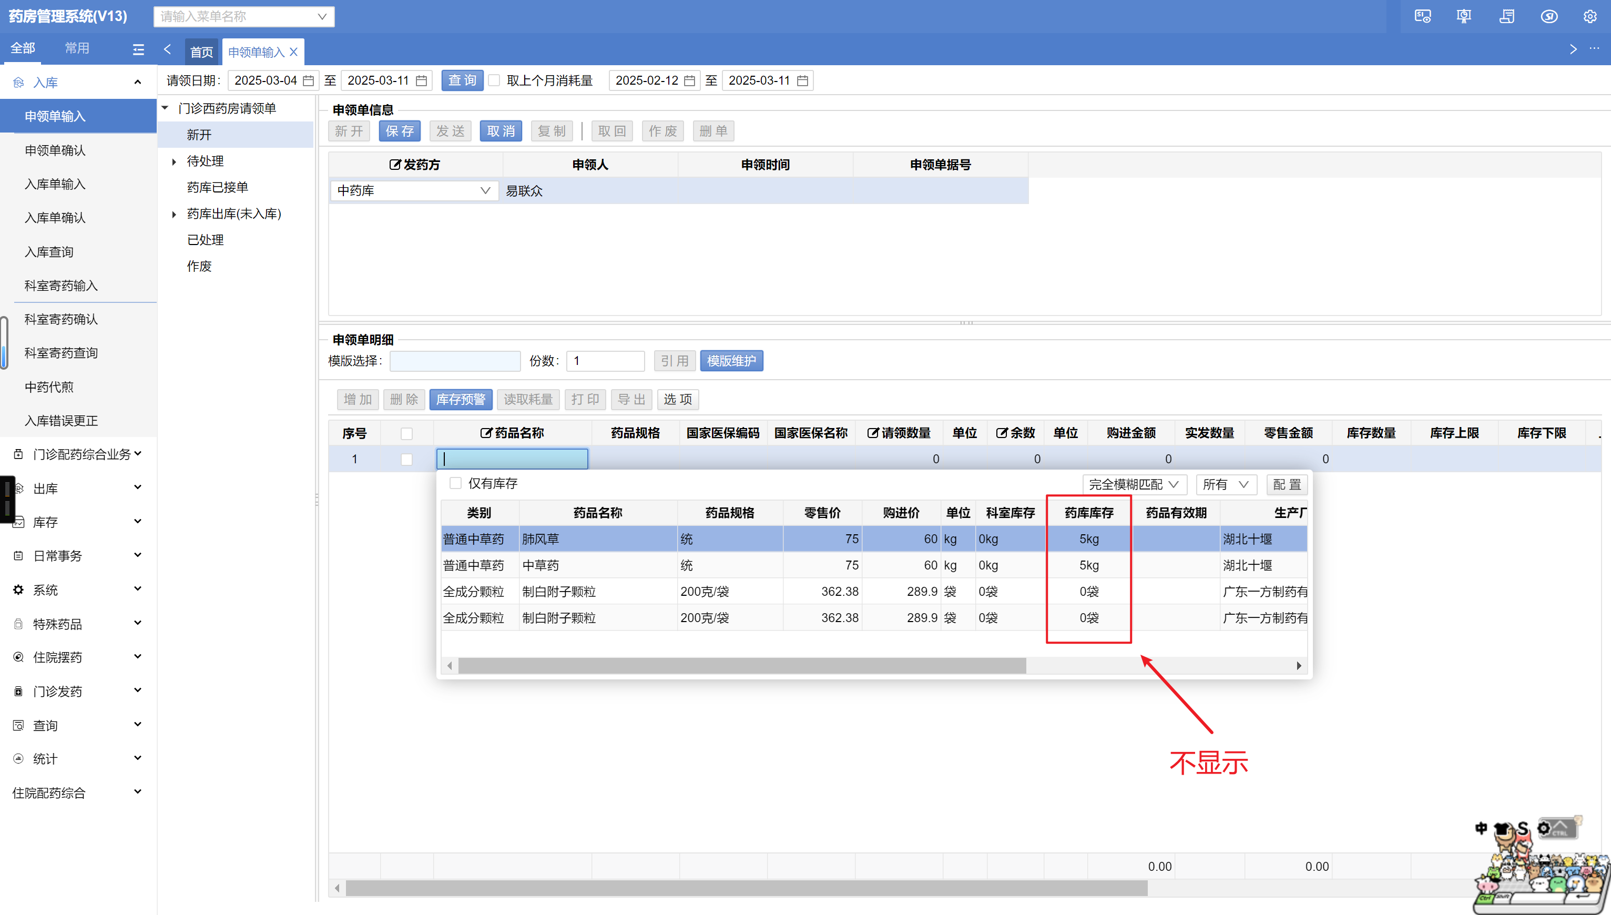Check the 仅有库存 checkbox
The image size is (1611, 915).
point(455,483)
